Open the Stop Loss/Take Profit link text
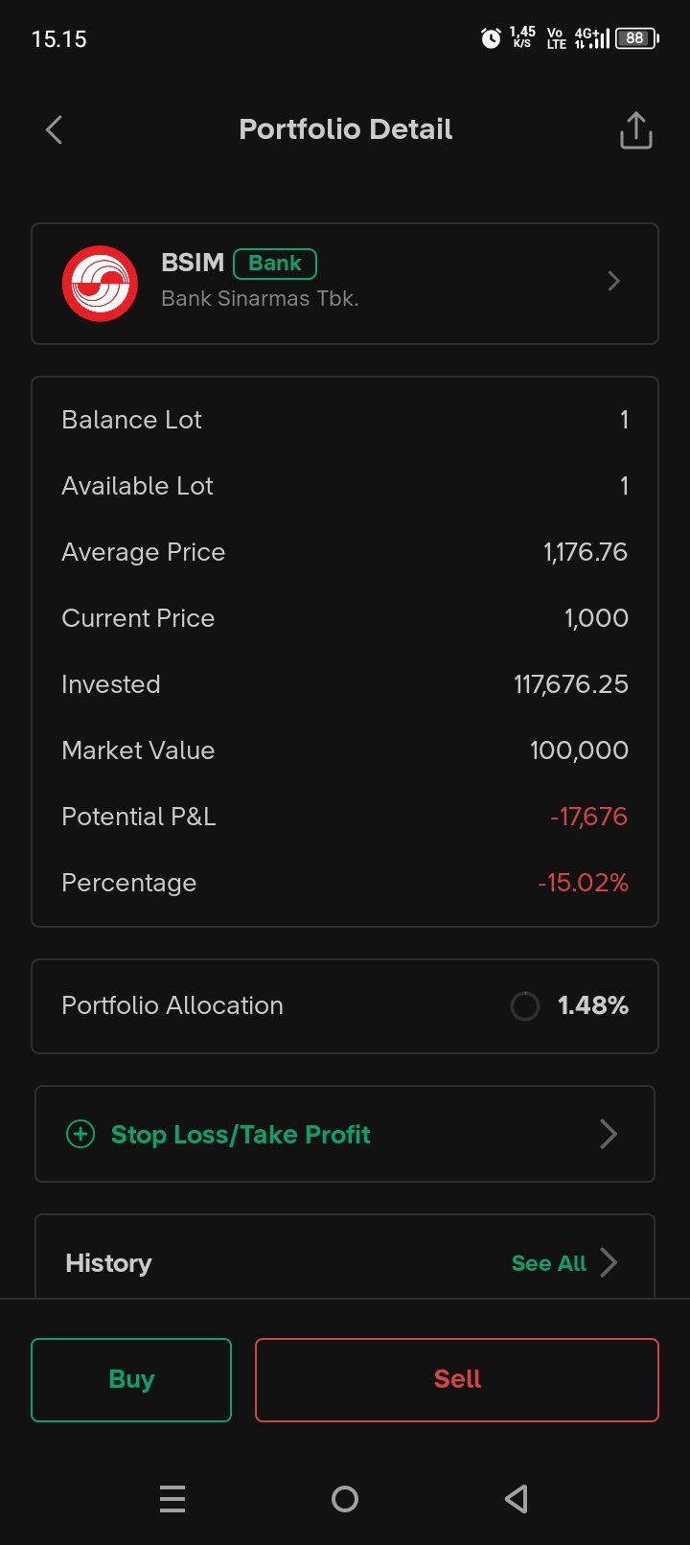Viewport: 690px width, 1545px height. coord(241,1135)
